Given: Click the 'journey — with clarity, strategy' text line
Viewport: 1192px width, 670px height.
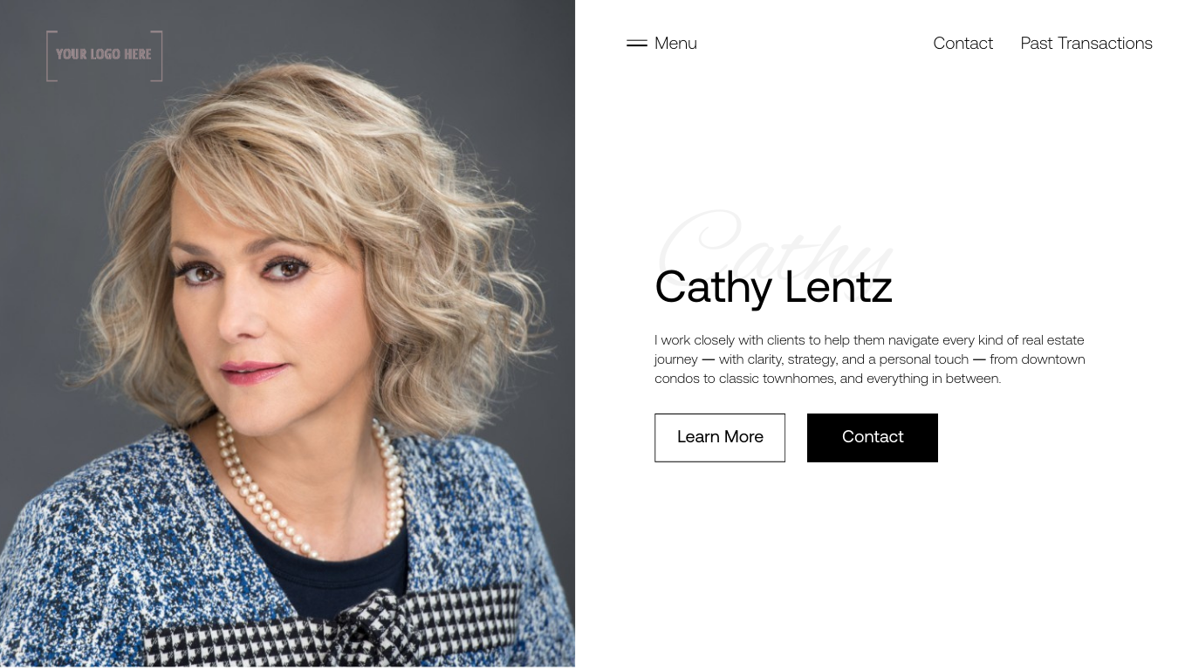Looking at the screenshot, I should tap(870, 359).
